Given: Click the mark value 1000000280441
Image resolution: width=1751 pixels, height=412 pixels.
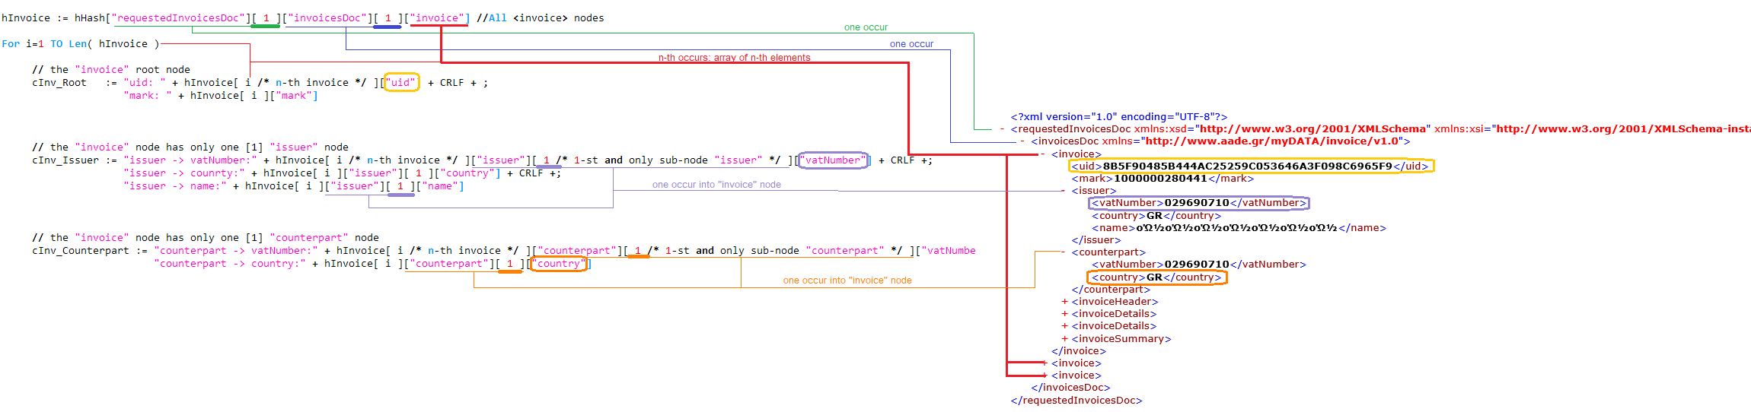Looking at the screenshot, I should click(x=1160, y=179).
